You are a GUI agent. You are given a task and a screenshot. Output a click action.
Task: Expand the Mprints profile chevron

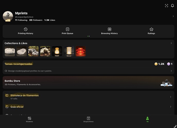[x=173, y=16]
